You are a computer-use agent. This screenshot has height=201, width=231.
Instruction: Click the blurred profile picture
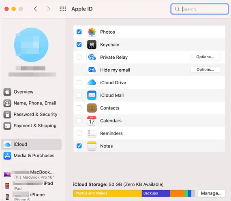[x=31, y=45]
